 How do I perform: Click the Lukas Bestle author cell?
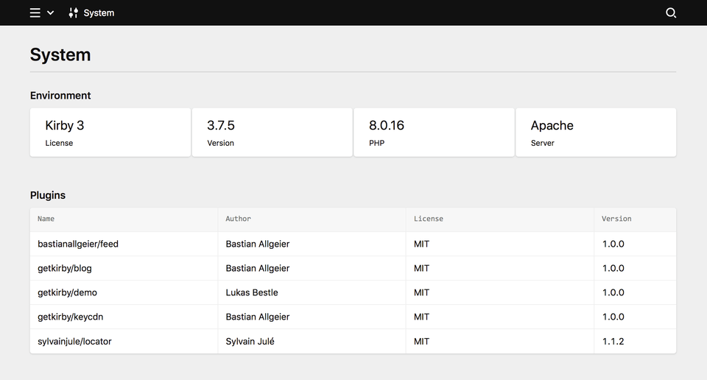pyautogui.click(x=312, y=292)
